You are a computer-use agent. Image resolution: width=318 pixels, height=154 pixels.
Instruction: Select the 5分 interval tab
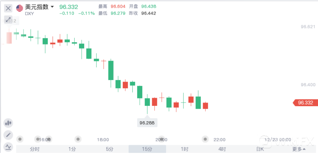tap(110, 149)
